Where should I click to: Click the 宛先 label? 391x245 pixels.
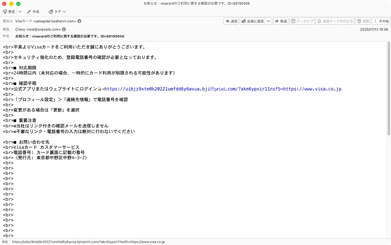coord(6,29)
